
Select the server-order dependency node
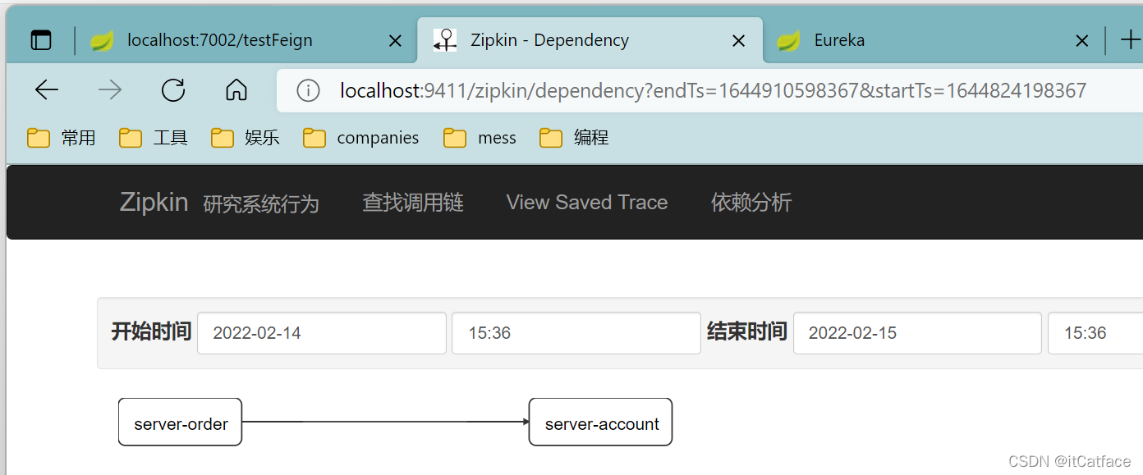[181, 422]
